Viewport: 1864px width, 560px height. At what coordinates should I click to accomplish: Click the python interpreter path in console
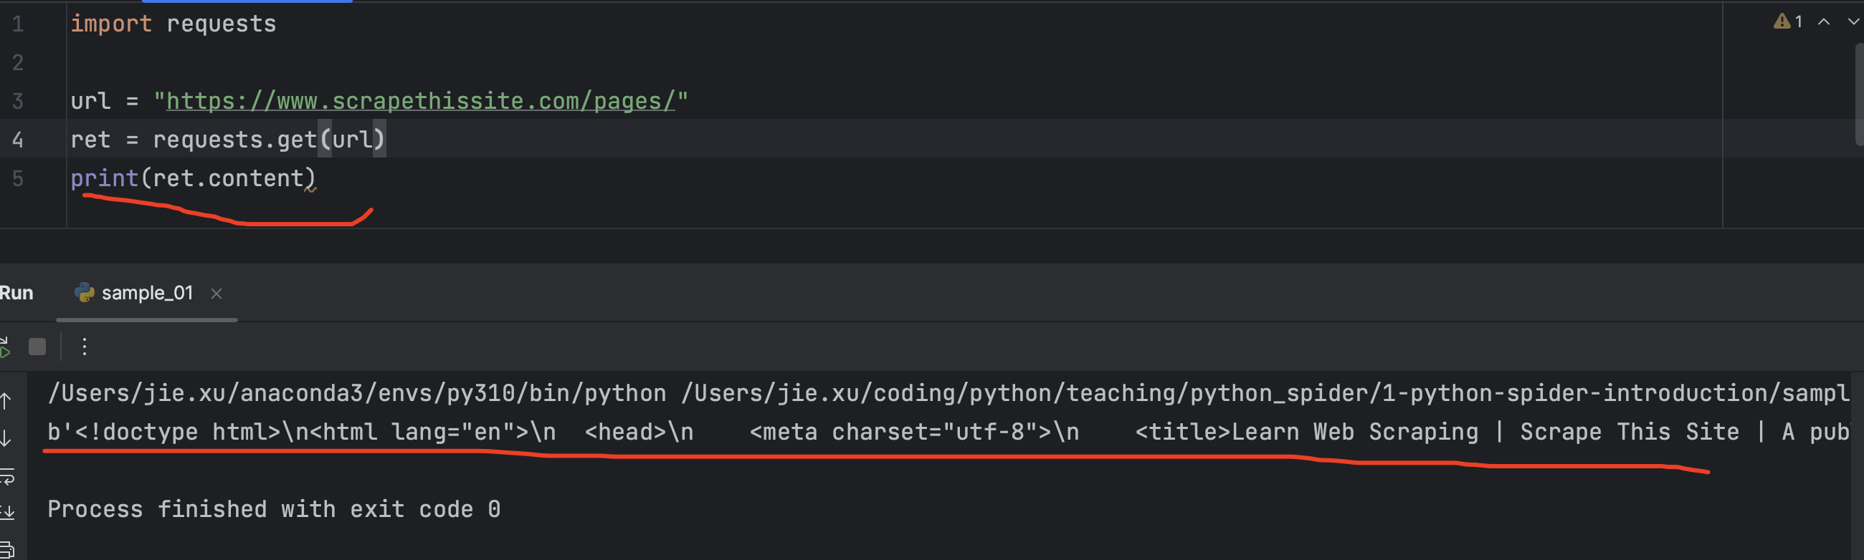(x=357, y=393)
